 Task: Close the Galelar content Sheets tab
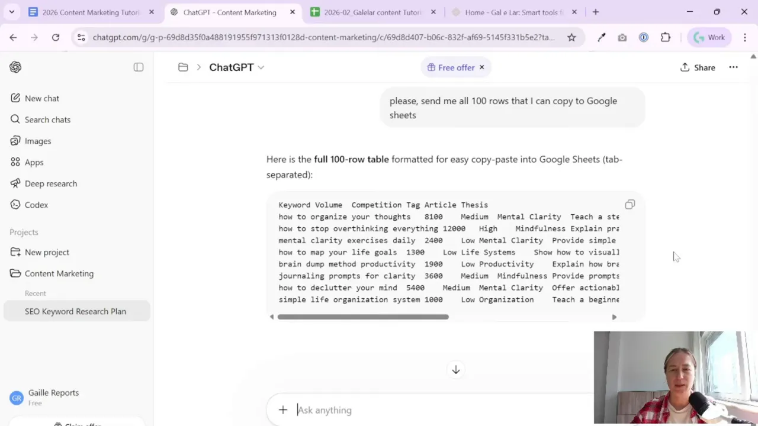pyautogui.click(x=433, y=12)
